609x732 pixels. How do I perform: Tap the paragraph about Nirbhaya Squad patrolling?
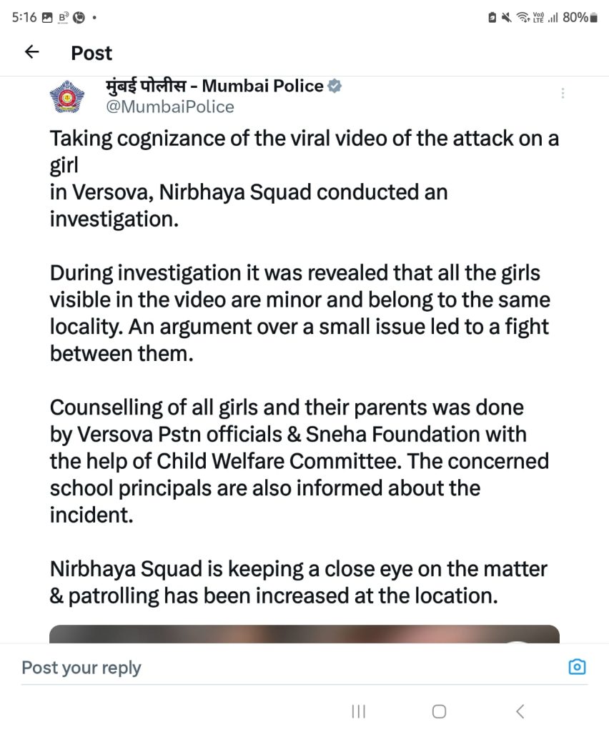298,583
